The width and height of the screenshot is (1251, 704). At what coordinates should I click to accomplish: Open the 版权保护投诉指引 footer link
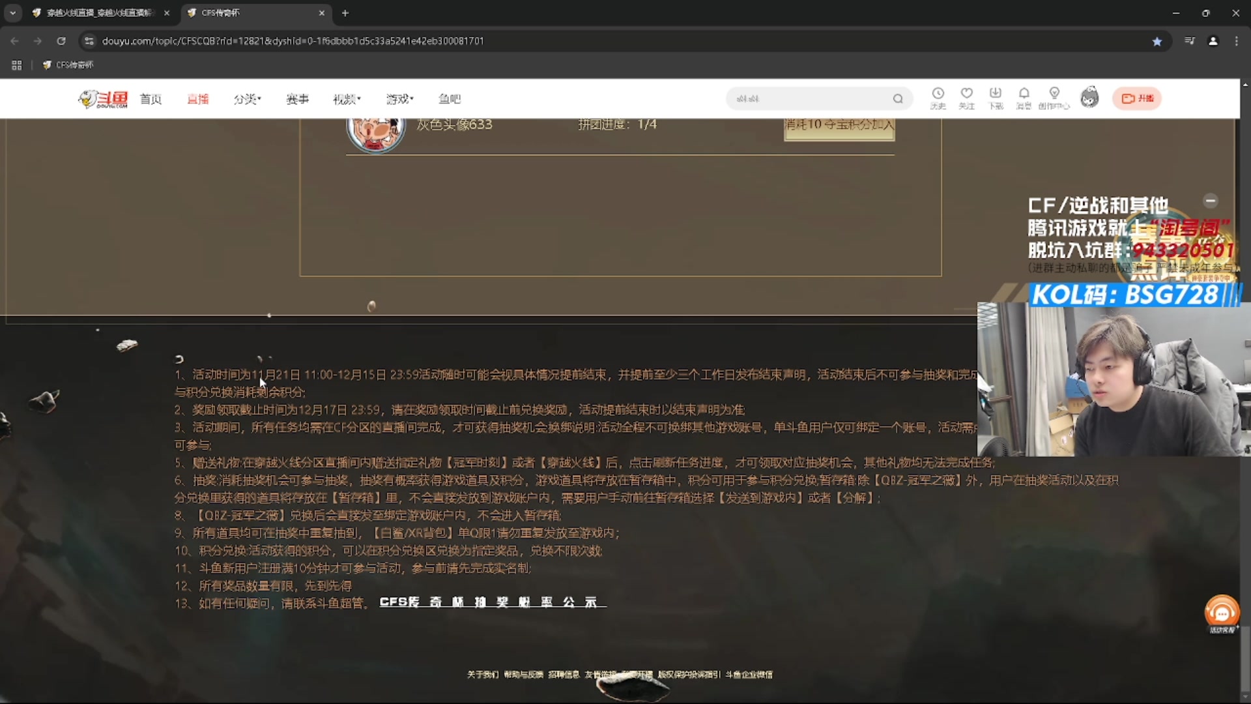(689, 675)
